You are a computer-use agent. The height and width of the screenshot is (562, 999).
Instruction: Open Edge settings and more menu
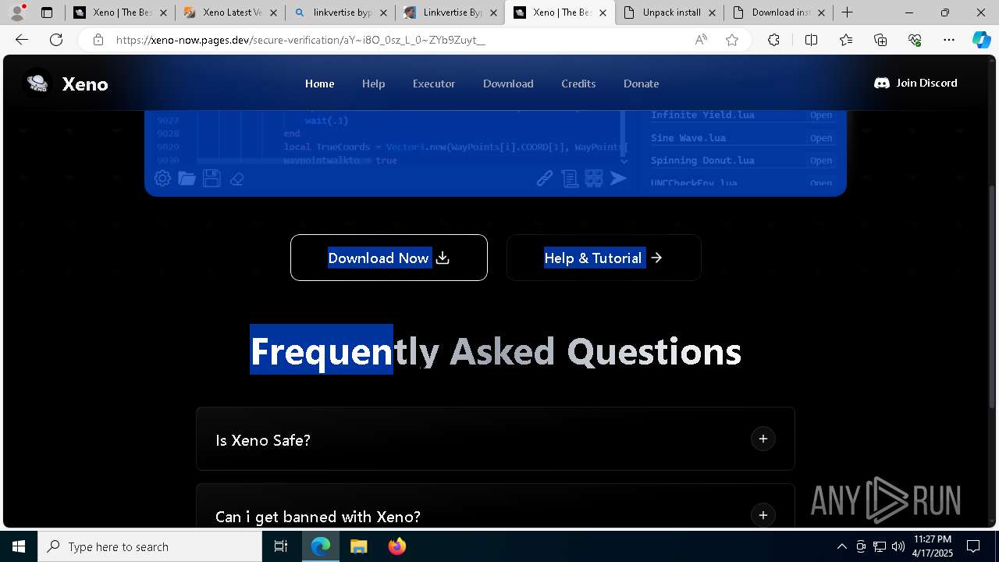(x=949, y=40)
